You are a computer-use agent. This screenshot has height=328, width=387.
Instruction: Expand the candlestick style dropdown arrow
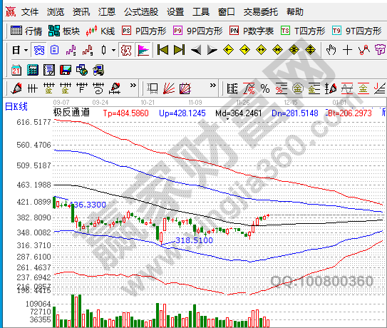(113, 51)
